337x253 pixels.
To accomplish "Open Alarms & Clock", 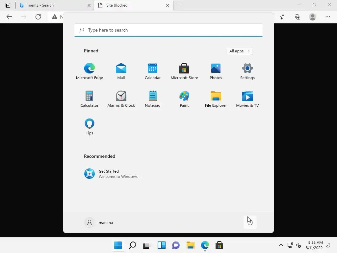I will coord(121,99).
